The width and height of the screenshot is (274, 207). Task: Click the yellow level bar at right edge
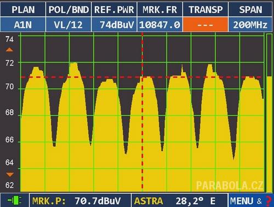point(269,134)
